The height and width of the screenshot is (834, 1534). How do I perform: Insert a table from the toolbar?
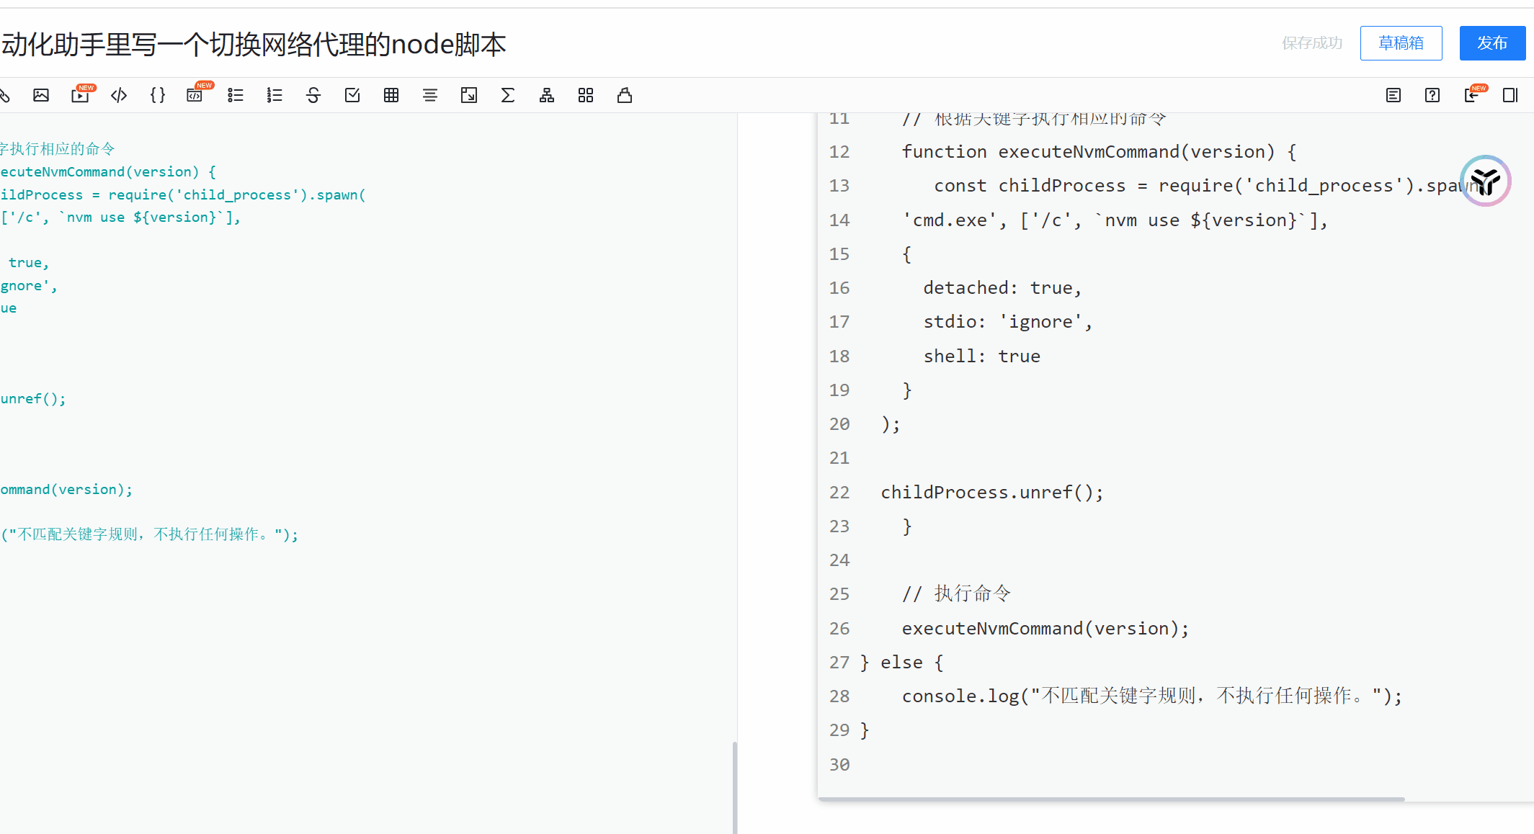point(391,95)
